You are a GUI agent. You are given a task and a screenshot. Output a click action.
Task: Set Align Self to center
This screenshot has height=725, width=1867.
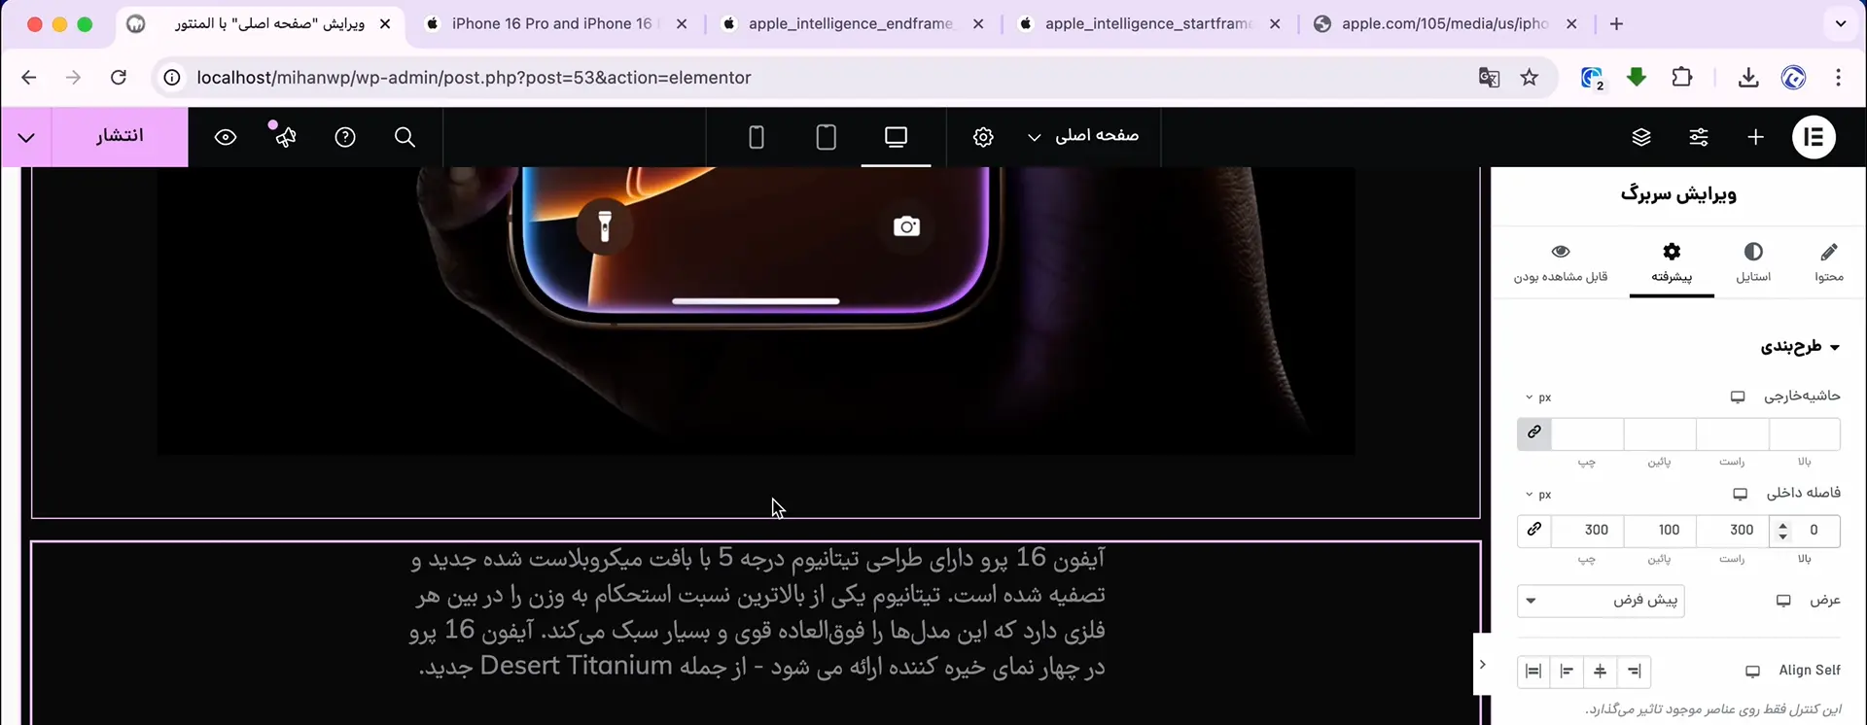(x=1601, y=672)
